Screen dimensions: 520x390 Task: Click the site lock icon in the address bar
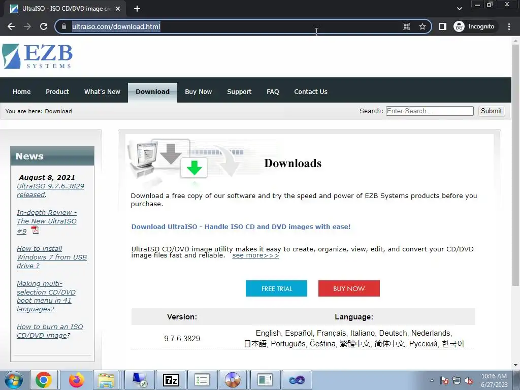coord(63,26)
